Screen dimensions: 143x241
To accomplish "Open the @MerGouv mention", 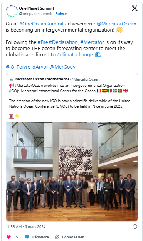I will 62,67.
